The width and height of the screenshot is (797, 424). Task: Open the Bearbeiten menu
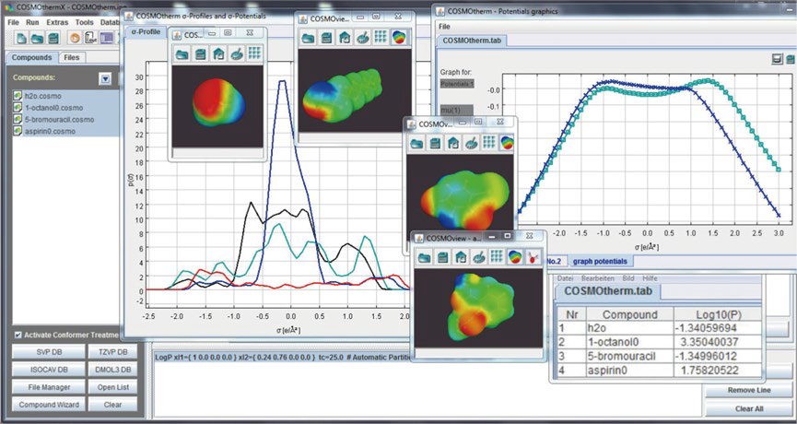coord(598,278)
